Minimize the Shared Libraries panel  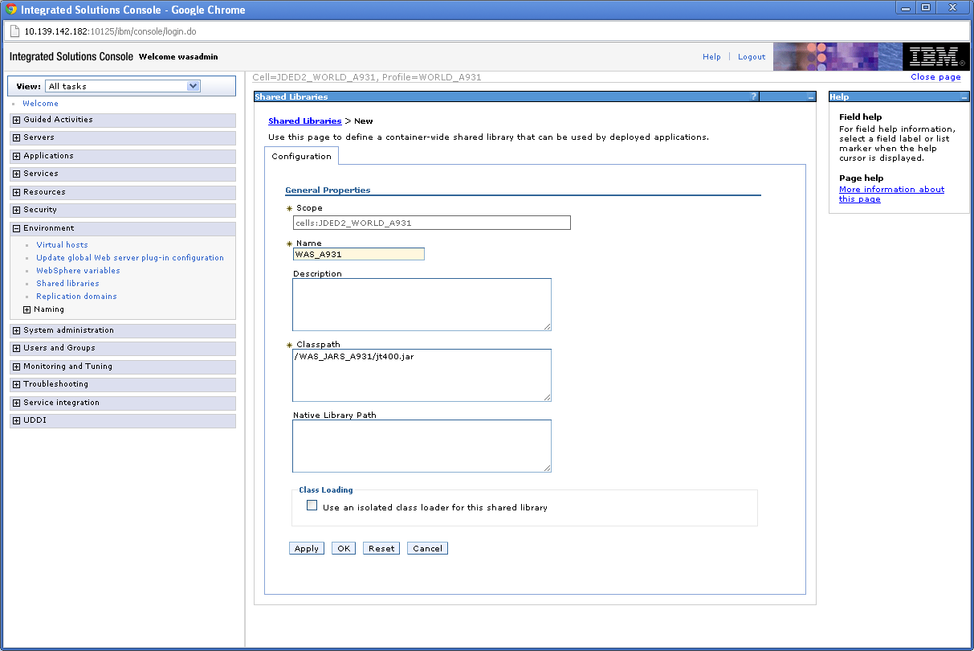pos(811,97)
